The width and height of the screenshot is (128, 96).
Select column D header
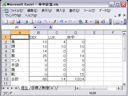pyautogui.click(x=76, y=33)
